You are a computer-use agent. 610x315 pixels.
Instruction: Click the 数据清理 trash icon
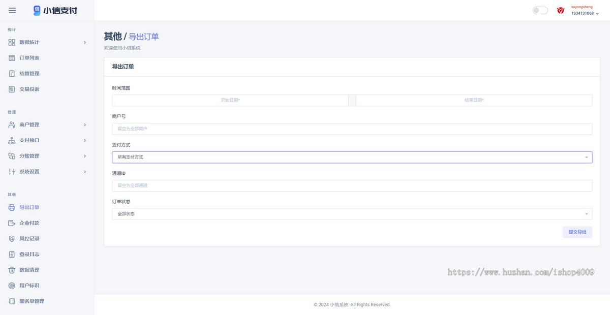point(12,270)
